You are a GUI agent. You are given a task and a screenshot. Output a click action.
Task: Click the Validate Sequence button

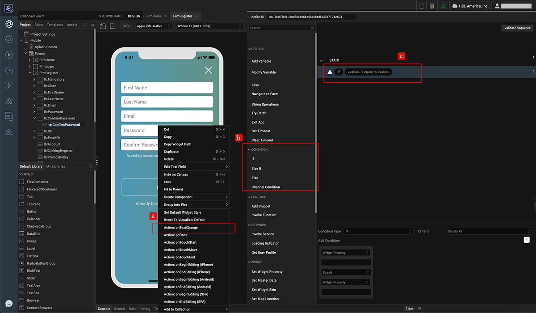(x=517, y=28)
